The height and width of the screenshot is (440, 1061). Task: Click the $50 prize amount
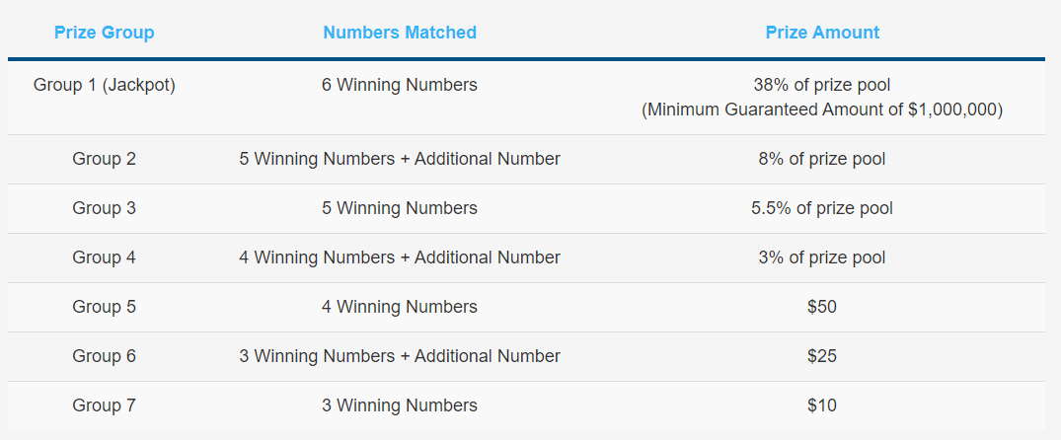(x=822, y=307)
